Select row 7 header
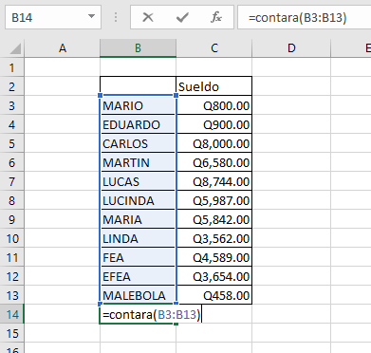The width and height of the screenshot is (371, 353). (12, 181)
